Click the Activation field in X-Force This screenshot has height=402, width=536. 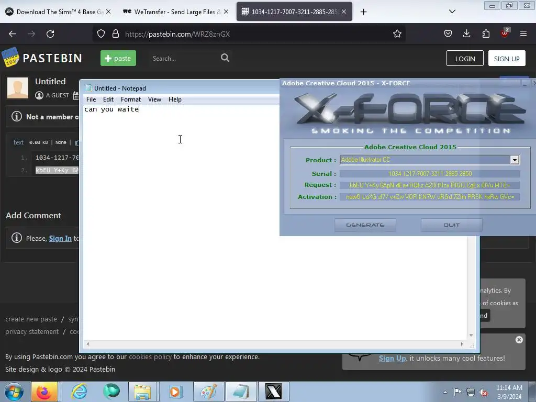[430, 197]
